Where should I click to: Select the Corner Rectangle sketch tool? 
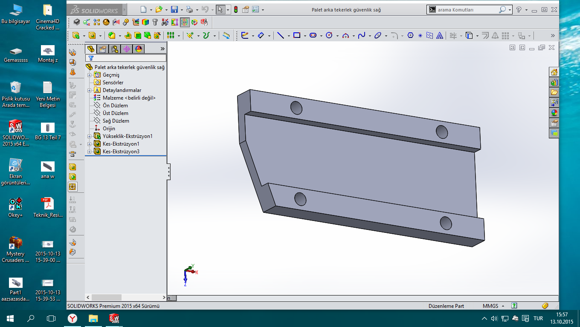point(297,35)
